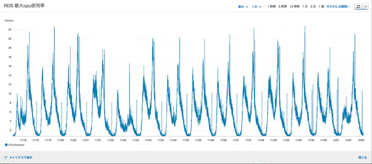The image size is (372, 164).
Task: Click the external link icon beside メトリクスで表示
Action: 6,157
